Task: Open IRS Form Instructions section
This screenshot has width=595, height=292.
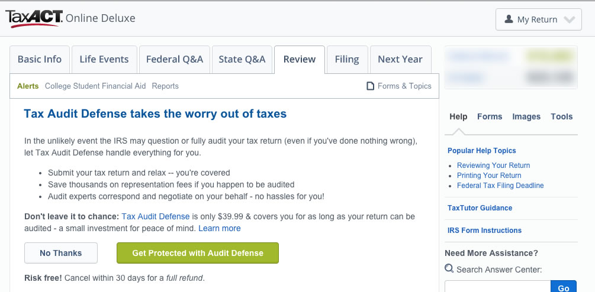Action: (x=484, y=231)
